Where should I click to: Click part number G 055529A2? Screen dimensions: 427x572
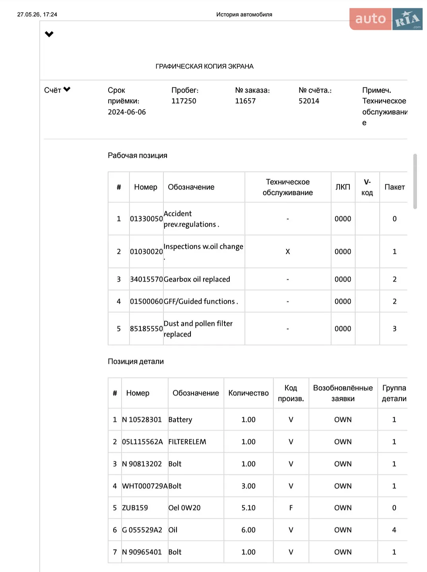pos(142,530)
